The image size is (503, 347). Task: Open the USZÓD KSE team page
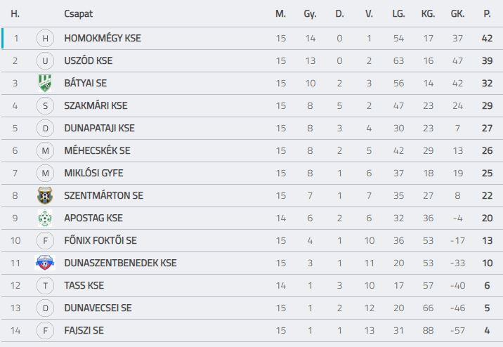click(89, 60)
